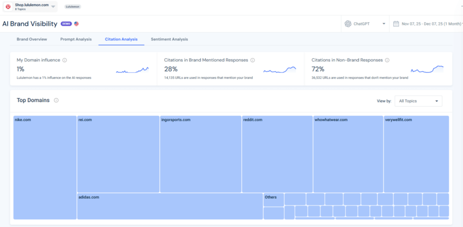Click the My Domain influence sparkline chart
This screenshot has height=227, width=463.
132,70
